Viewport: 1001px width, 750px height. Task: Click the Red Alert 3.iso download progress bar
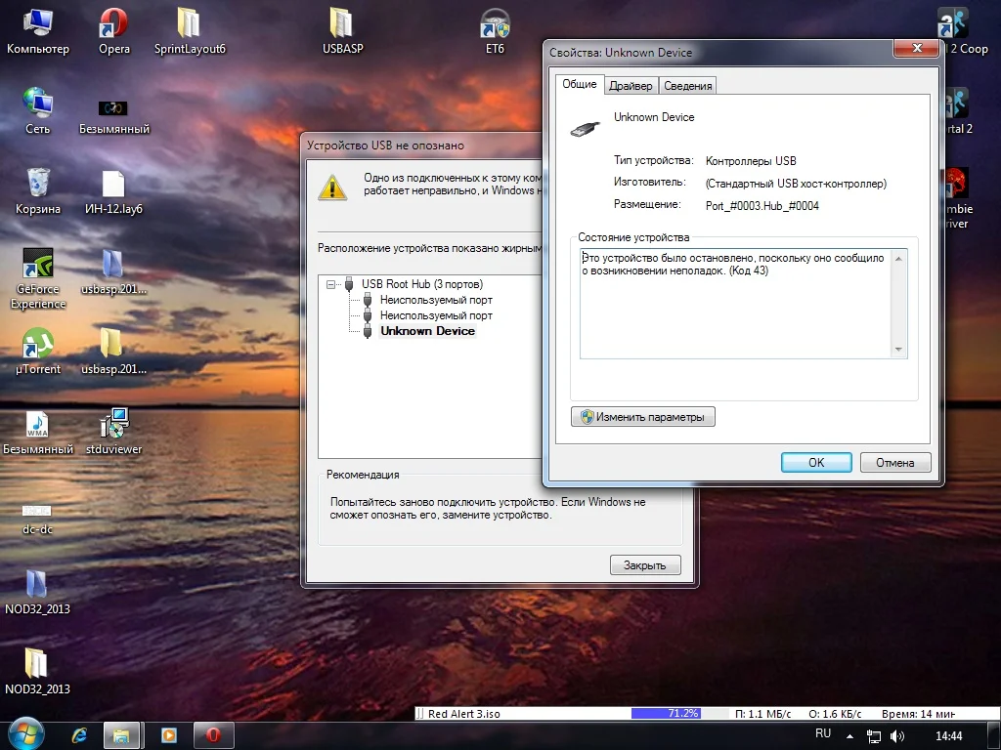[x=665, y=714]
